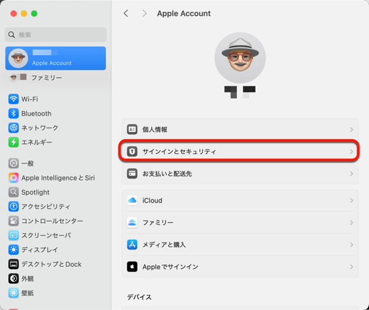Click the Spotlight magnifier icon in sidebar
This screenshot has height=310, width=369.
(14, 192)
